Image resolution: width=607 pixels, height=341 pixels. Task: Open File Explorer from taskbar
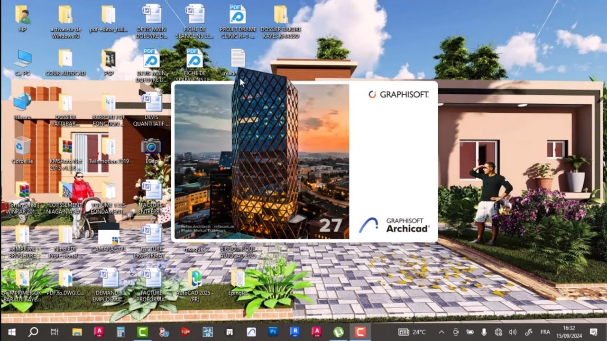click(x=77, y=332)
